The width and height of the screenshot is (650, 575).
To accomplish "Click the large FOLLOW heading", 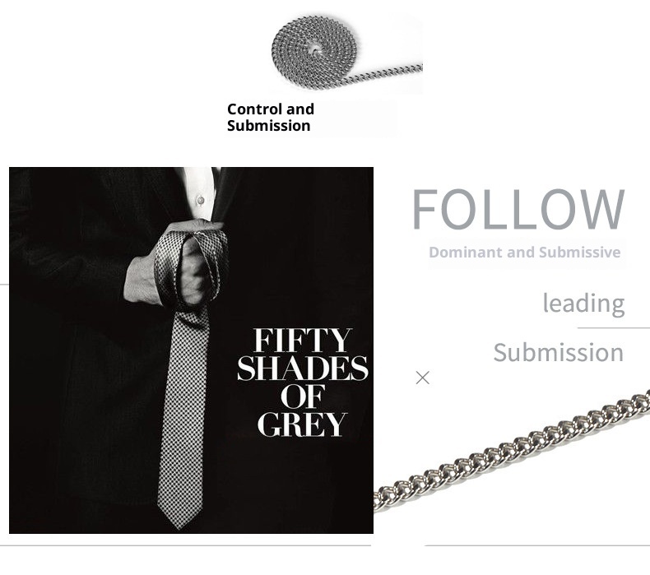I will coord(518,208).
